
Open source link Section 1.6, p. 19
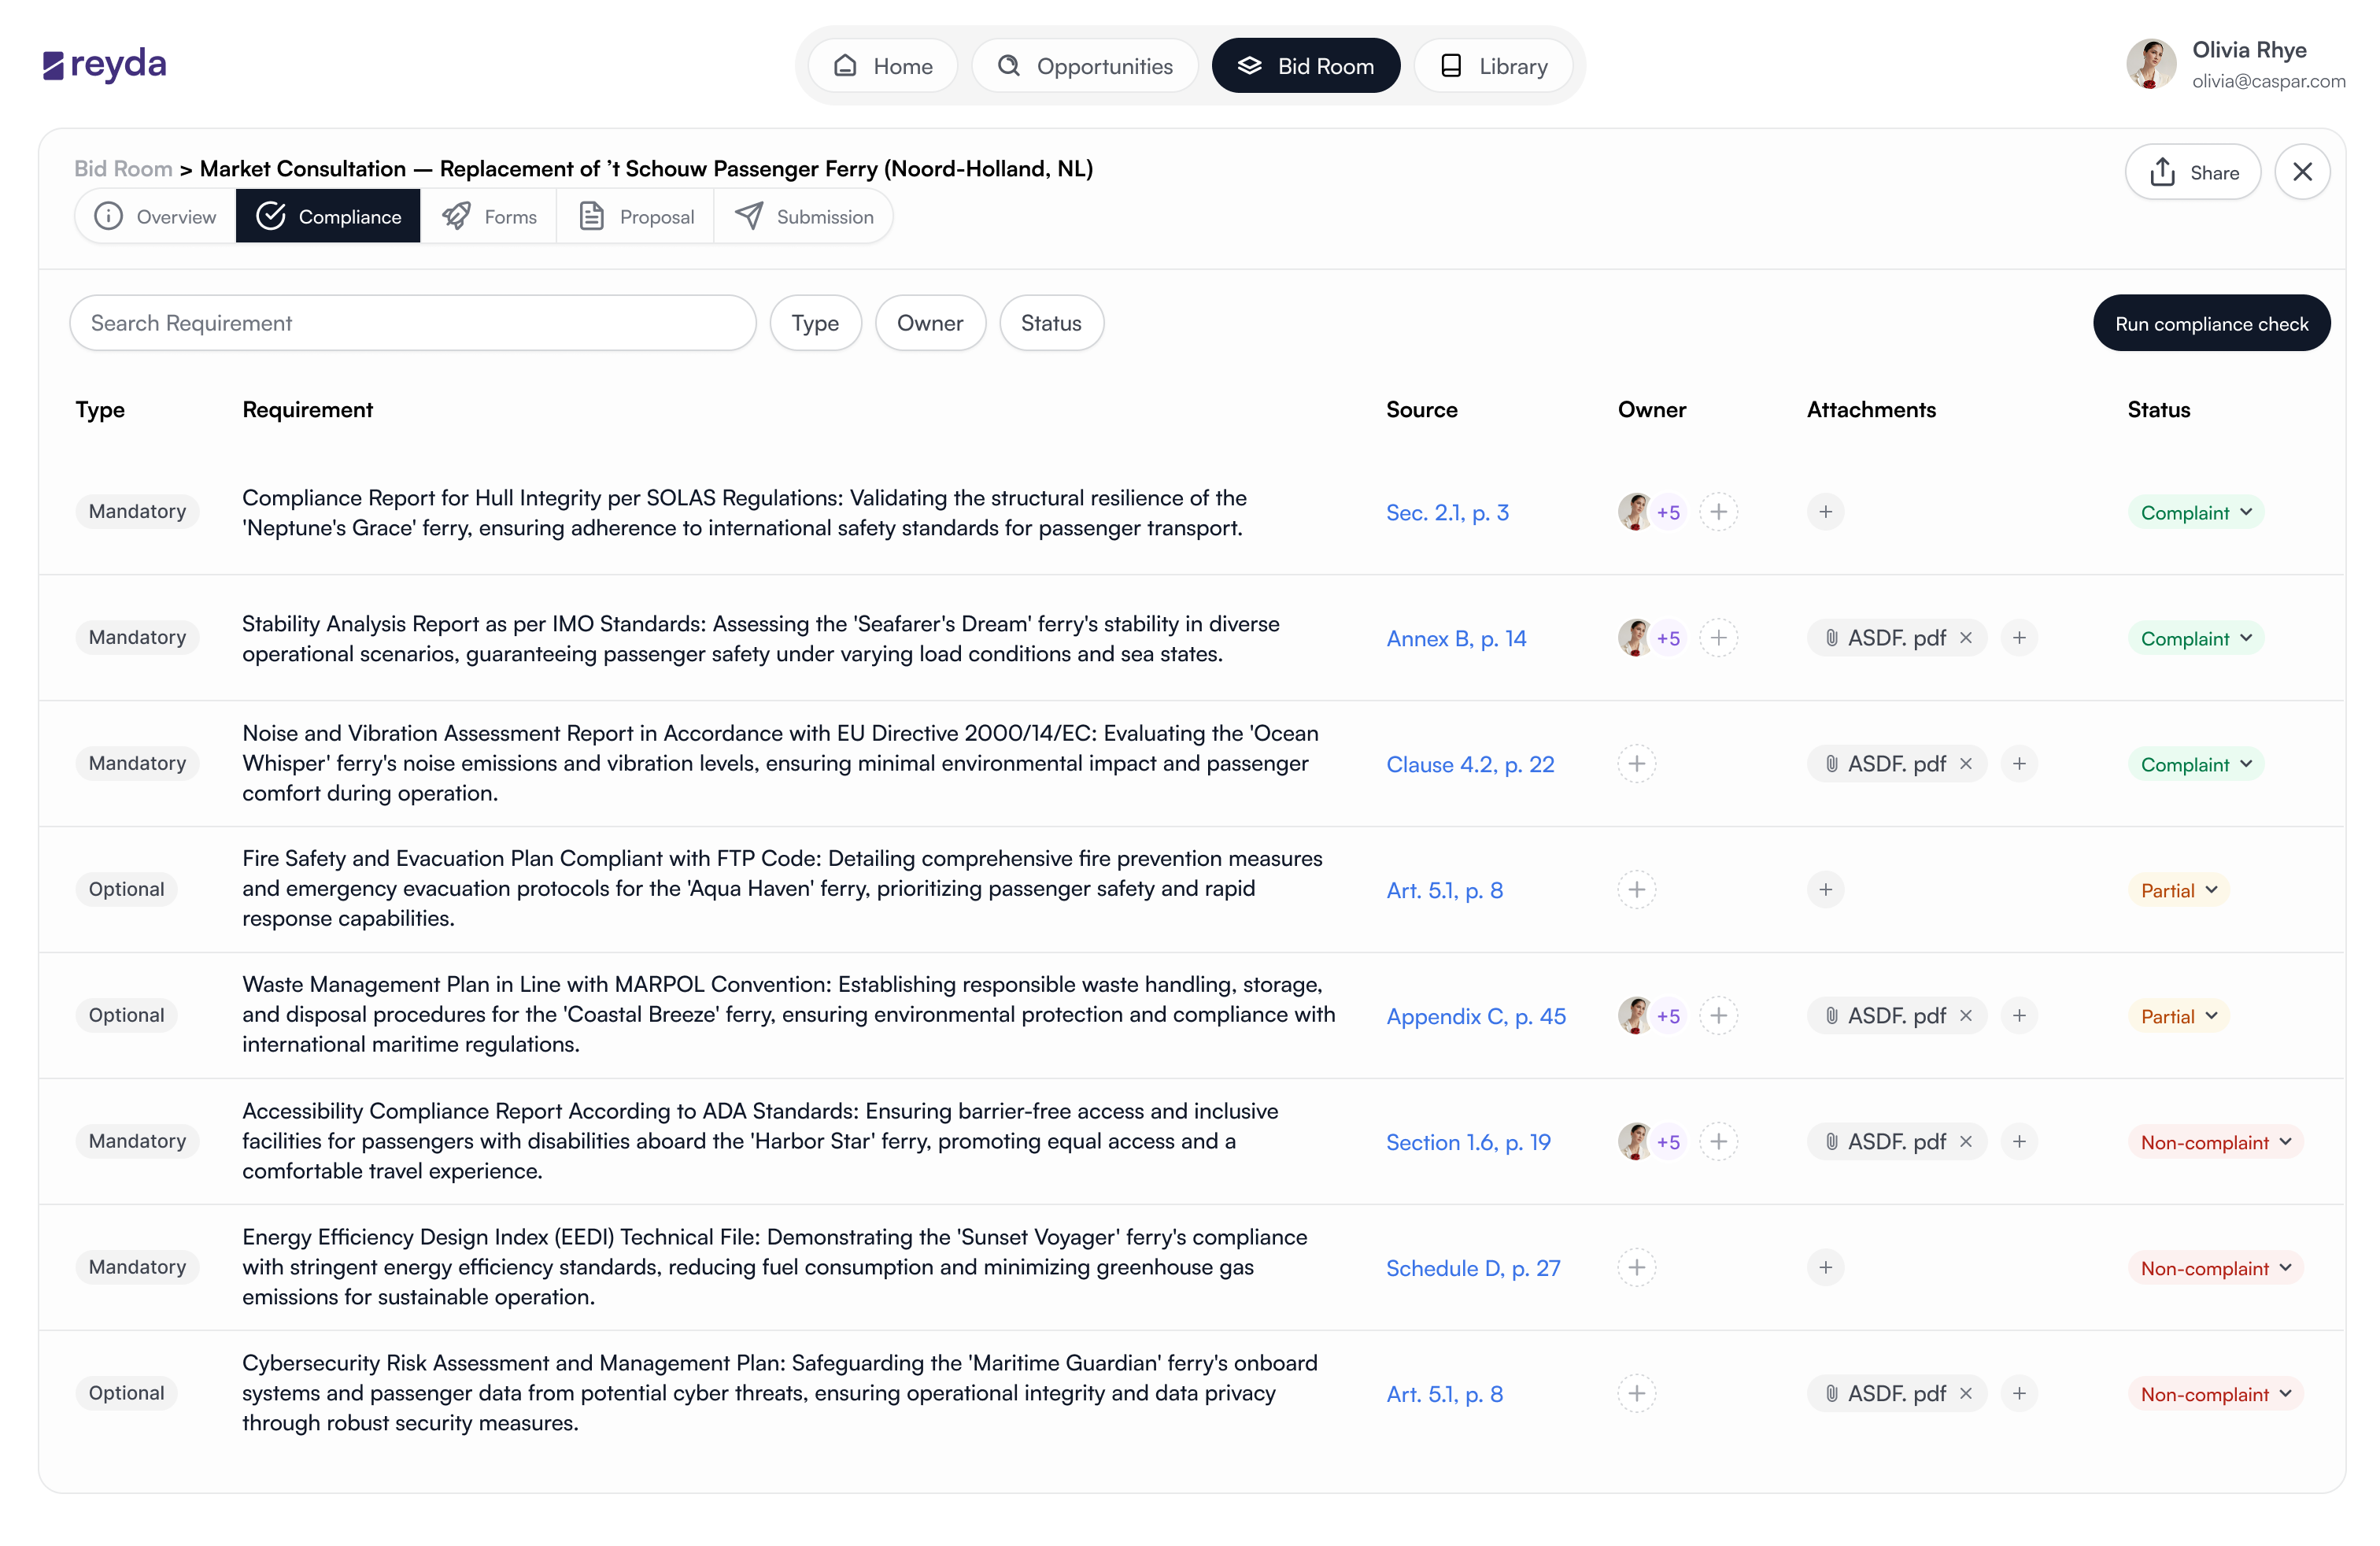(x=1468, y=1143)
